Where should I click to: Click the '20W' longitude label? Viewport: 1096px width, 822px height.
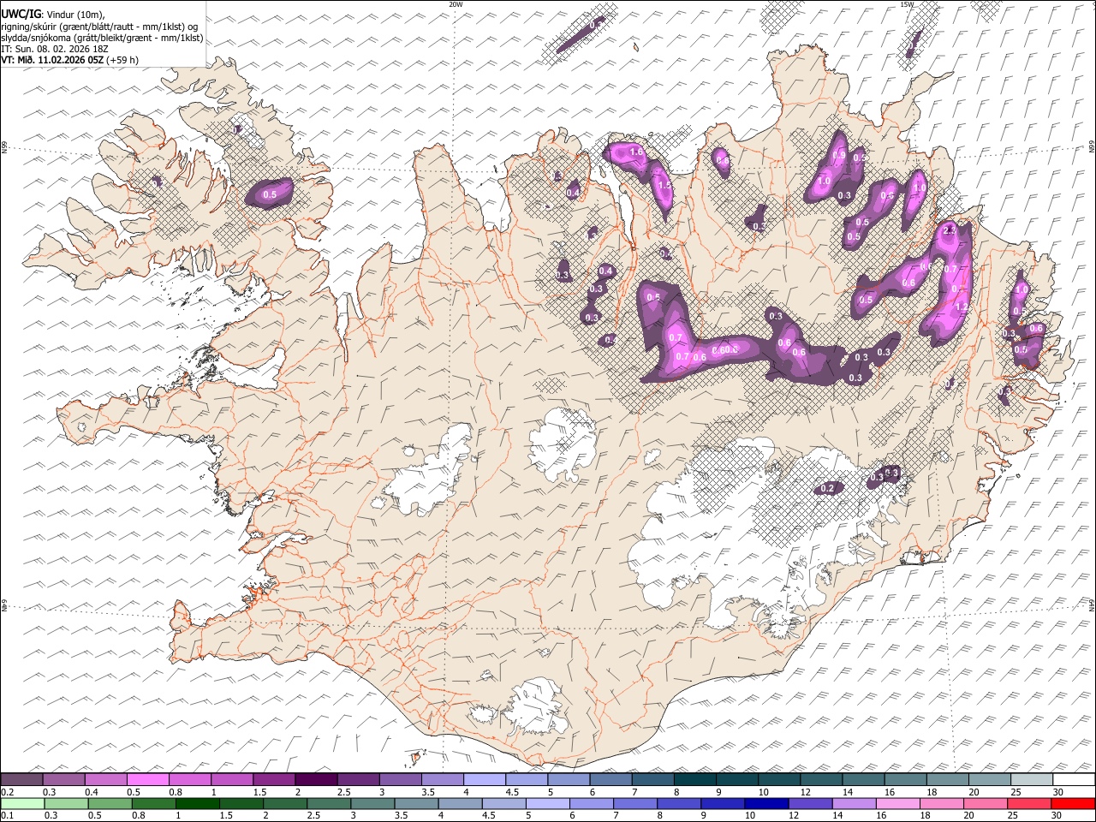(456, 4)
